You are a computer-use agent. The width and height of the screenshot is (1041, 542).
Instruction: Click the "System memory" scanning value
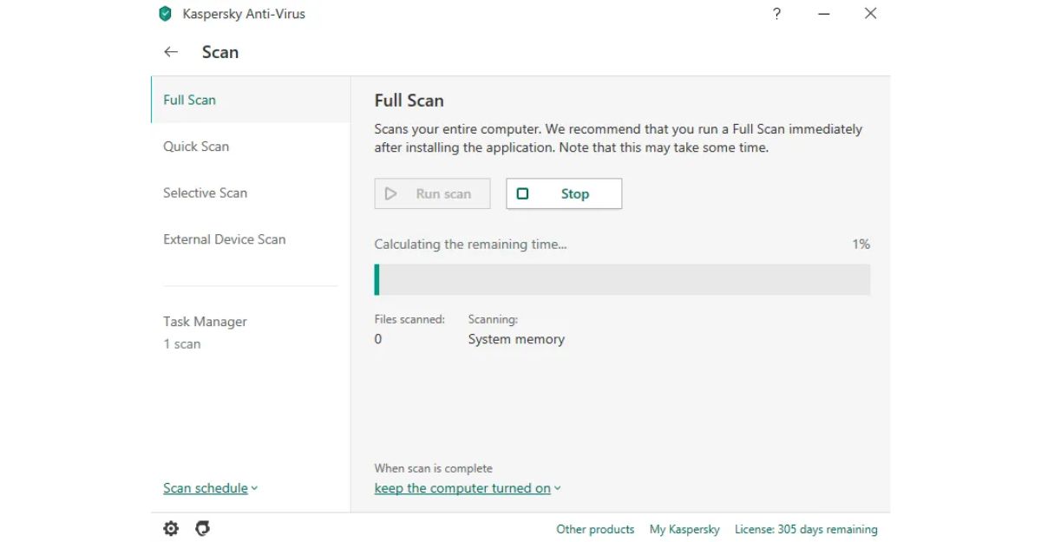click(516, 339)
